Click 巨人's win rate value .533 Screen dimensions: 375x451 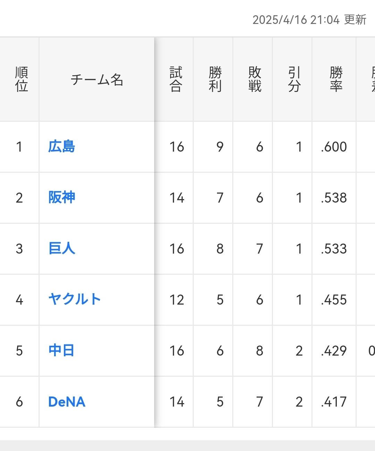pyautogui.click(x=334, y=249)
